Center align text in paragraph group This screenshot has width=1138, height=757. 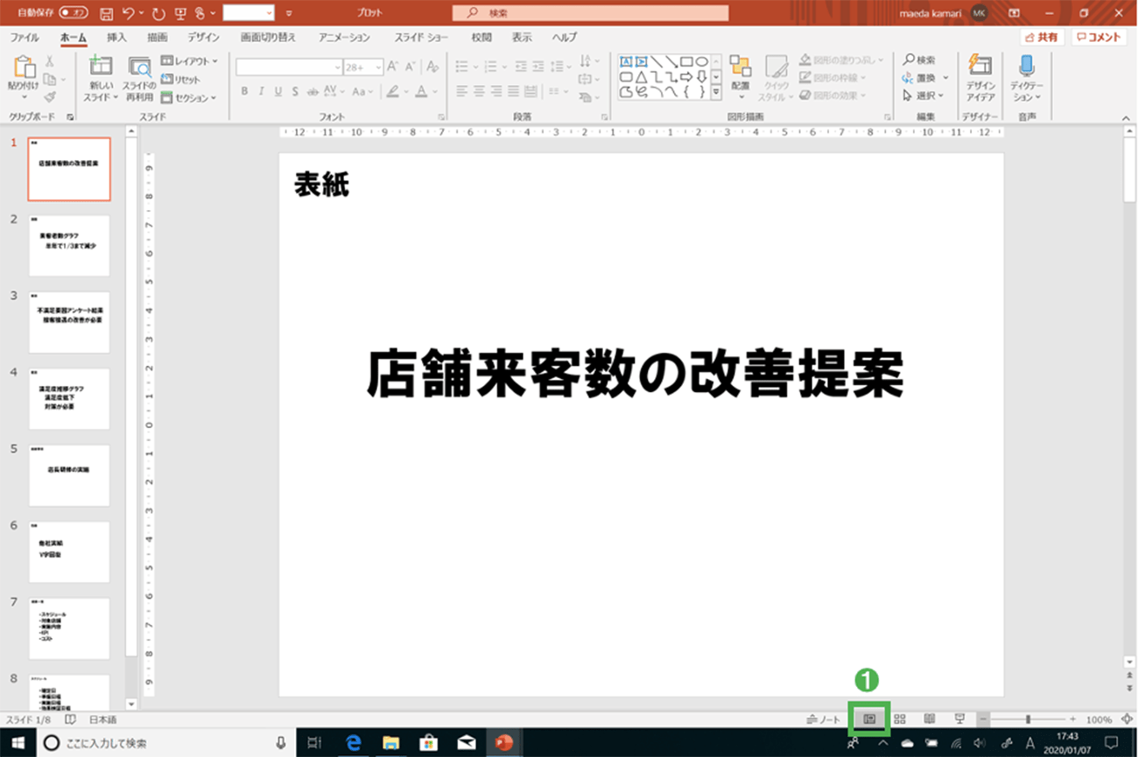pyautogui.click(x=478, y=91)
